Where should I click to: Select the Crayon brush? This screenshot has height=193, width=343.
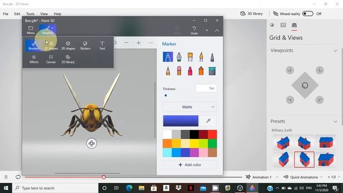tap(190, 71)
